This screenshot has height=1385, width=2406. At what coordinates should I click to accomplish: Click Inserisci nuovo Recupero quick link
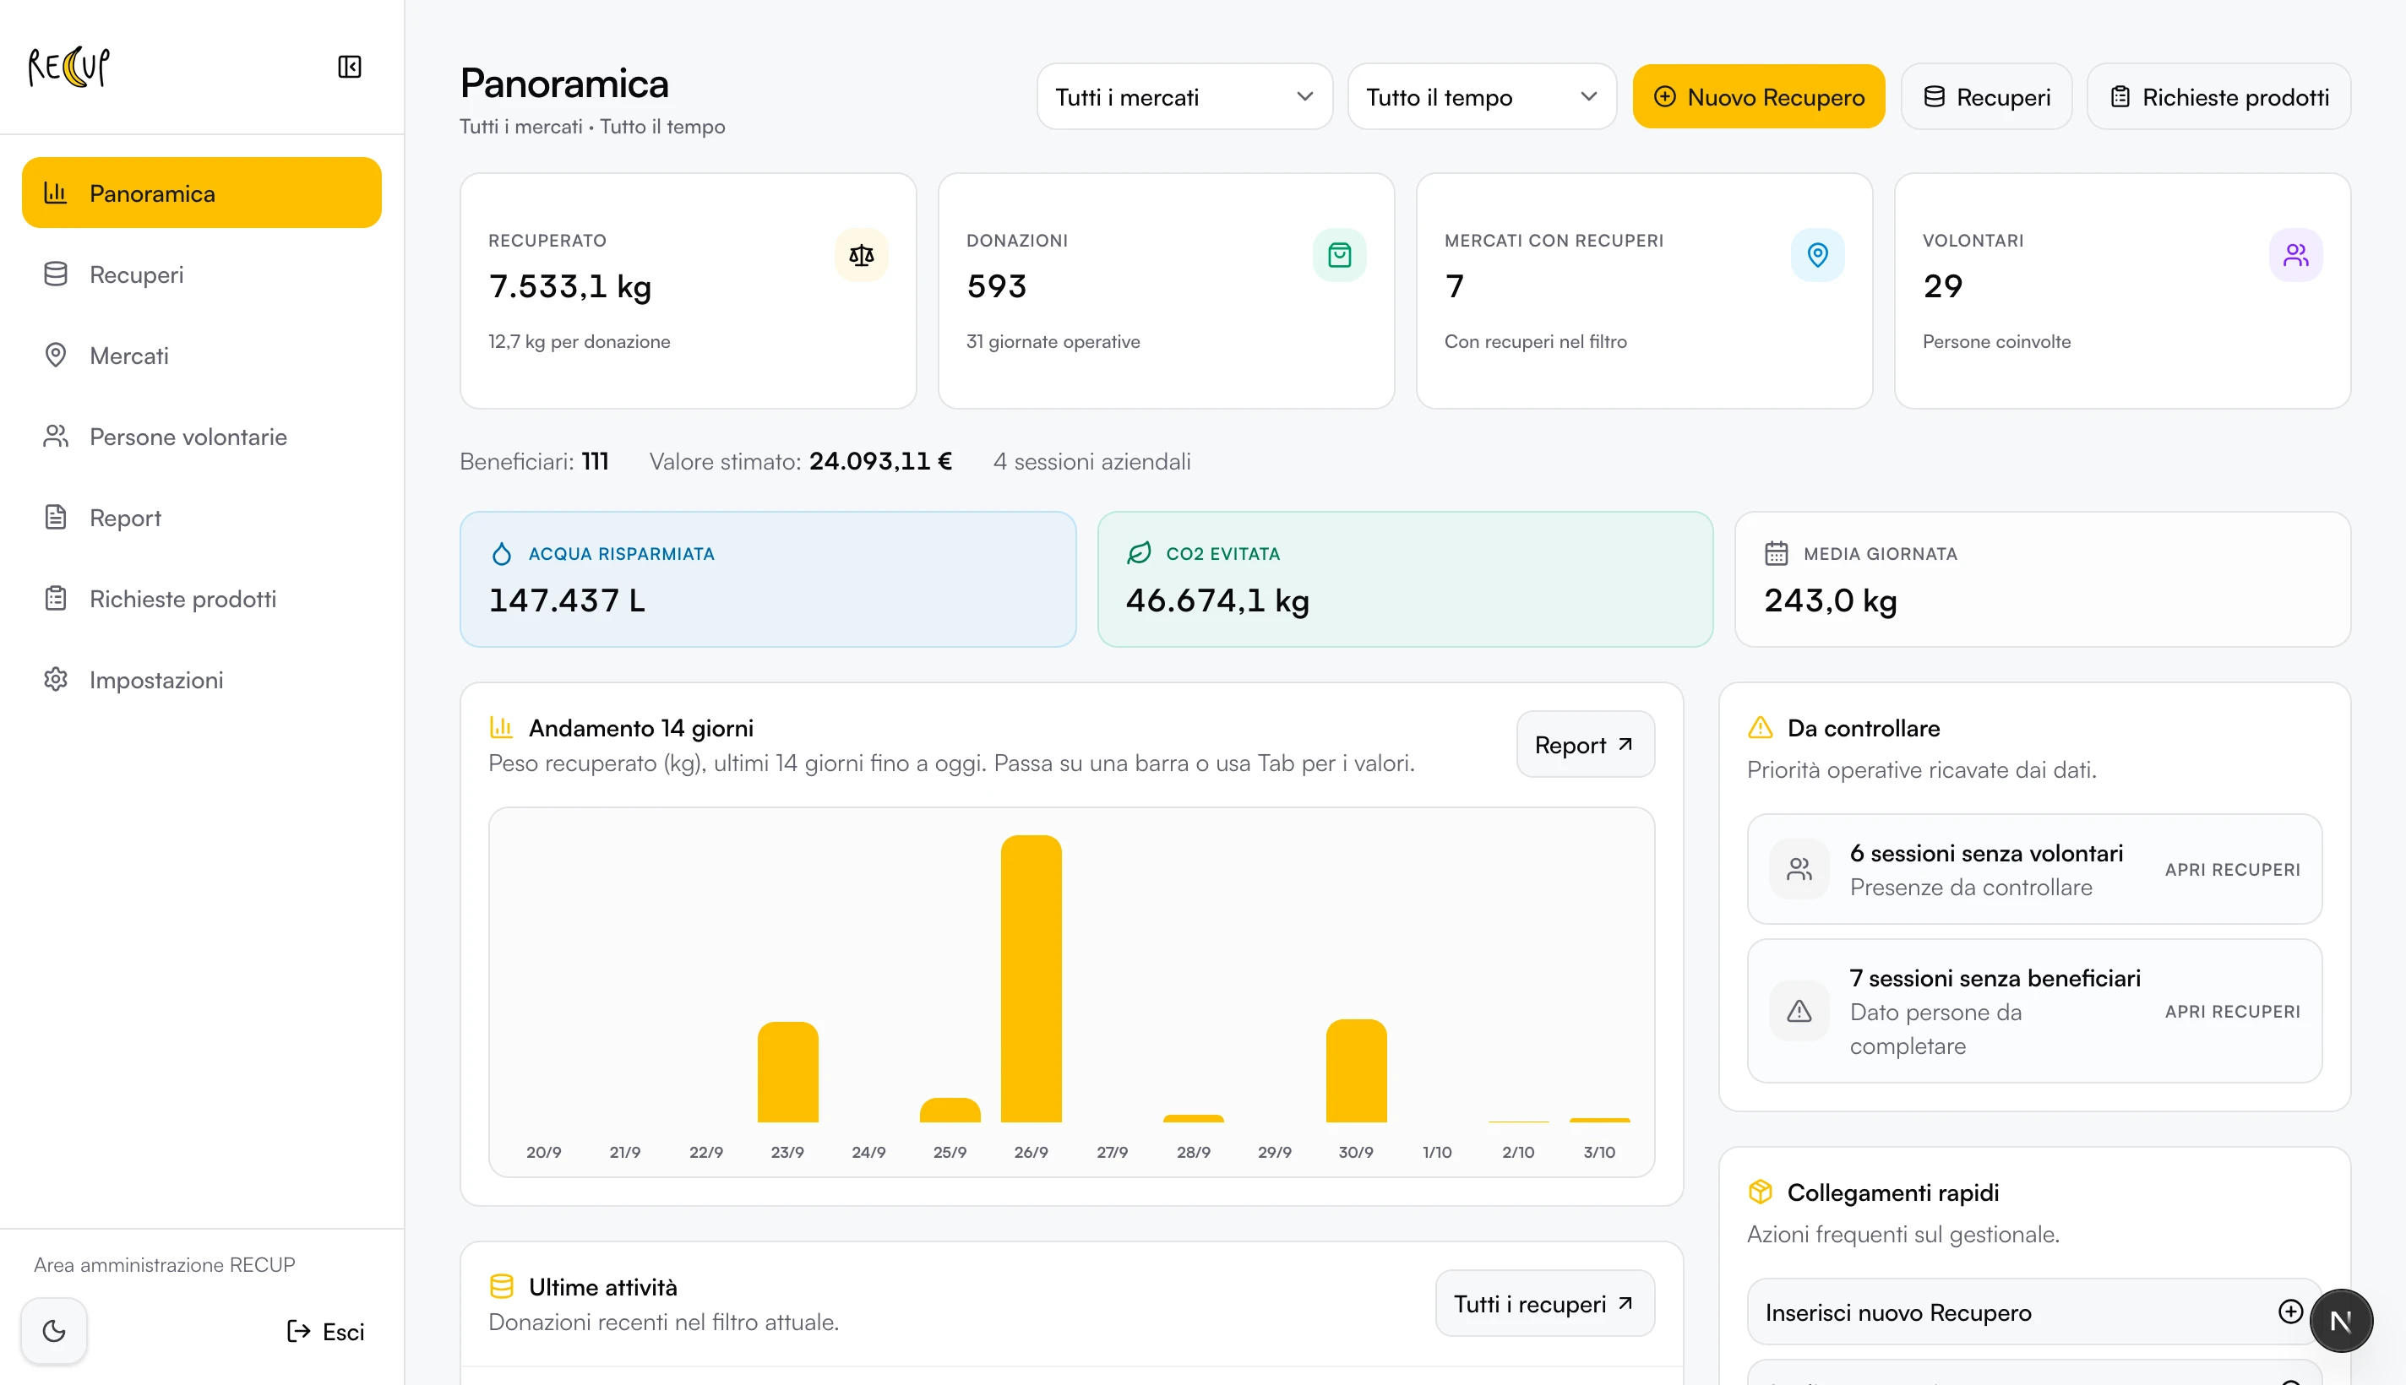coord(2034,1312)
